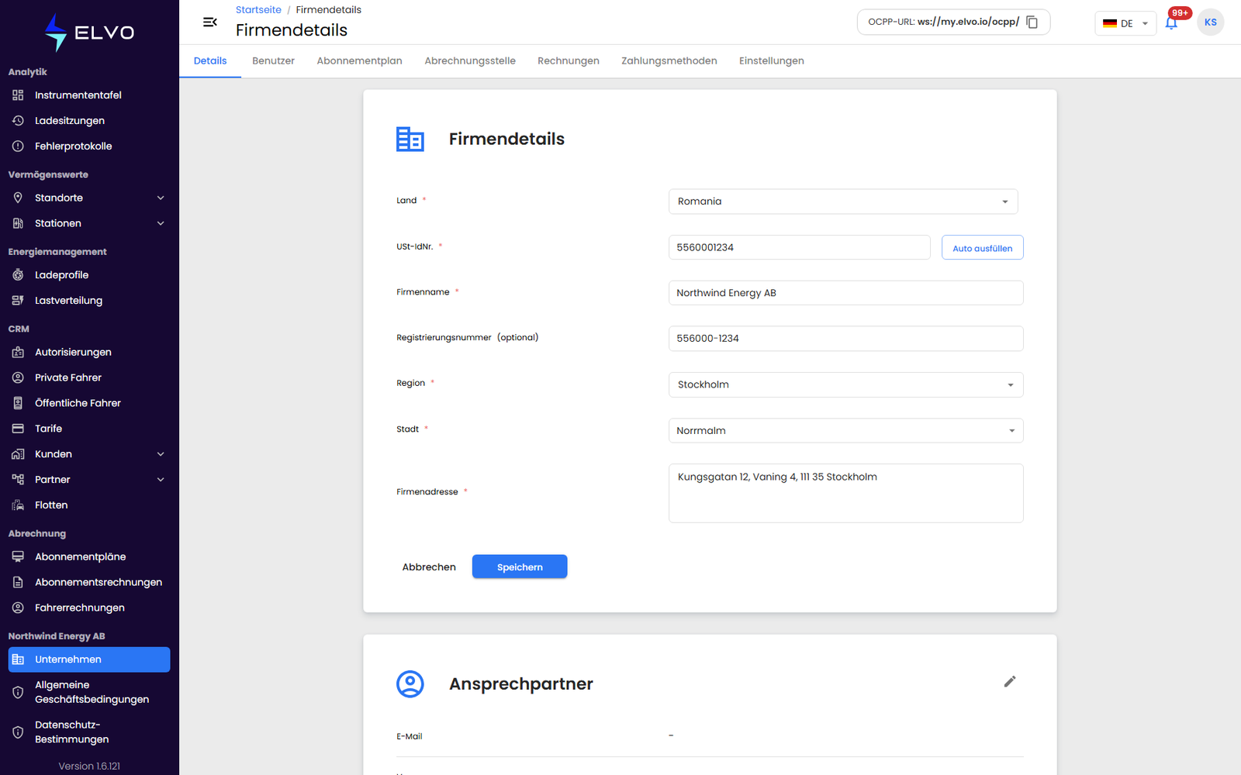Switch to the Rechnungen tab
Image resolution: width=1241 pixels, height=775 pixels.
[x=569, y=61]
